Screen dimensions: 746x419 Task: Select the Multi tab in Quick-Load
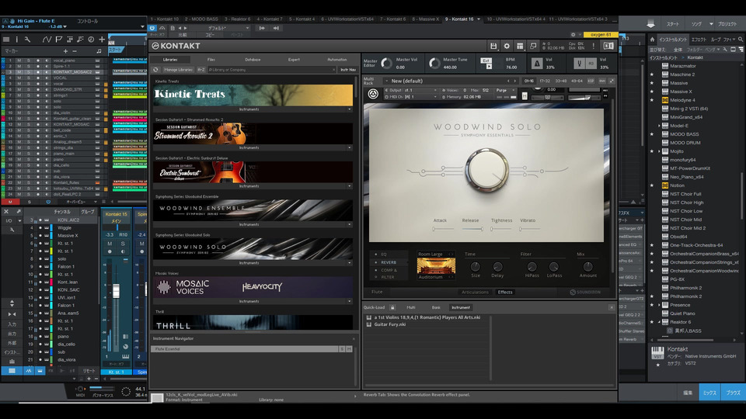pyautogui.click(x=410, y=307)
